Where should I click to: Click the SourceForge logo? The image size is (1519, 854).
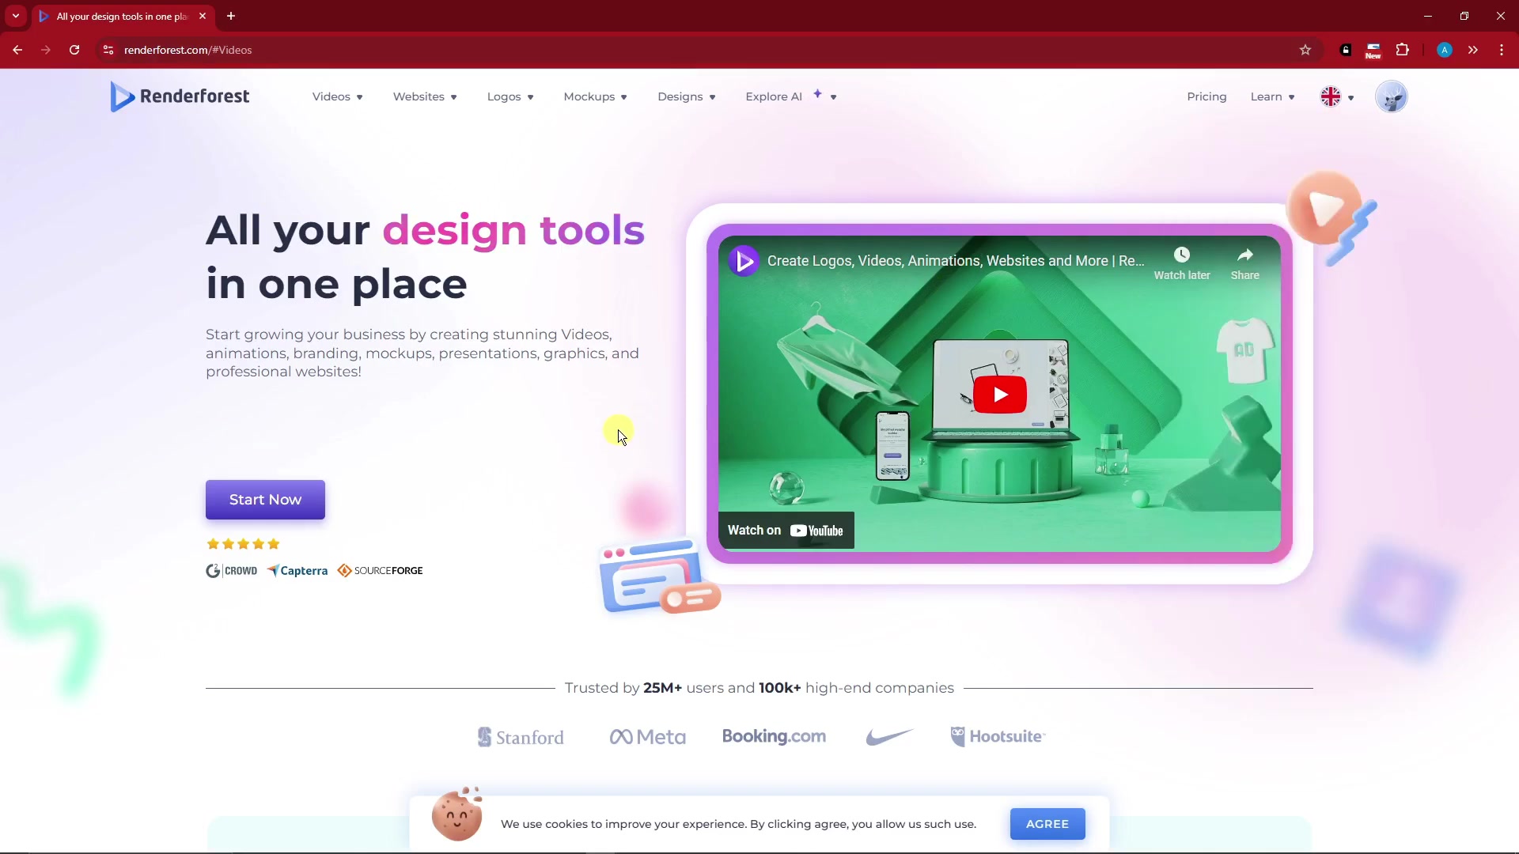tap(380, 571)
